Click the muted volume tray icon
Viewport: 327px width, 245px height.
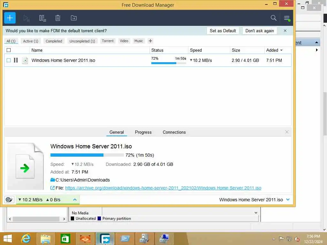click(297, 239)
